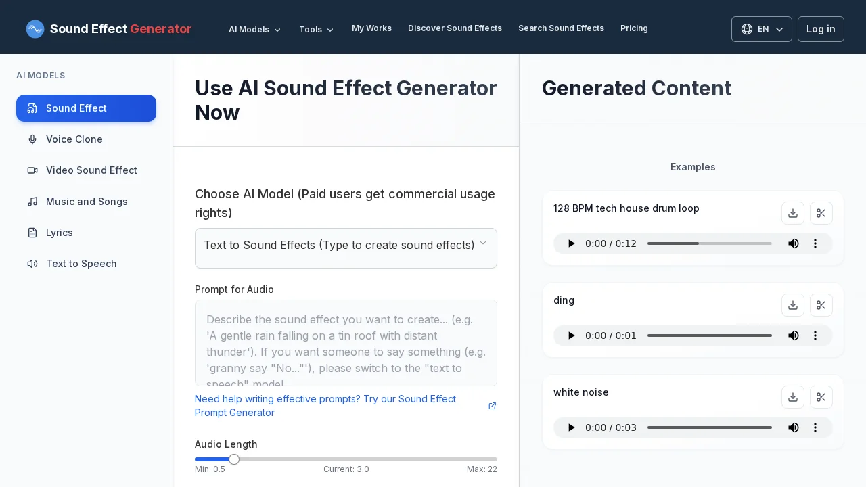Click the Log in button
The image size is (866, 487).
[821, 29]
